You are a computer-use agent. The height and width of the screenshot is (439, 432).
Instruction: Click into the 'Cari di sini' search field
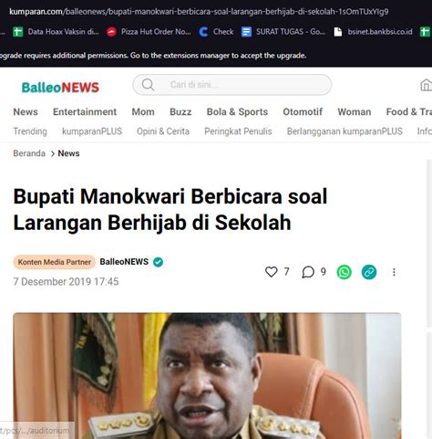click(231, 85)
